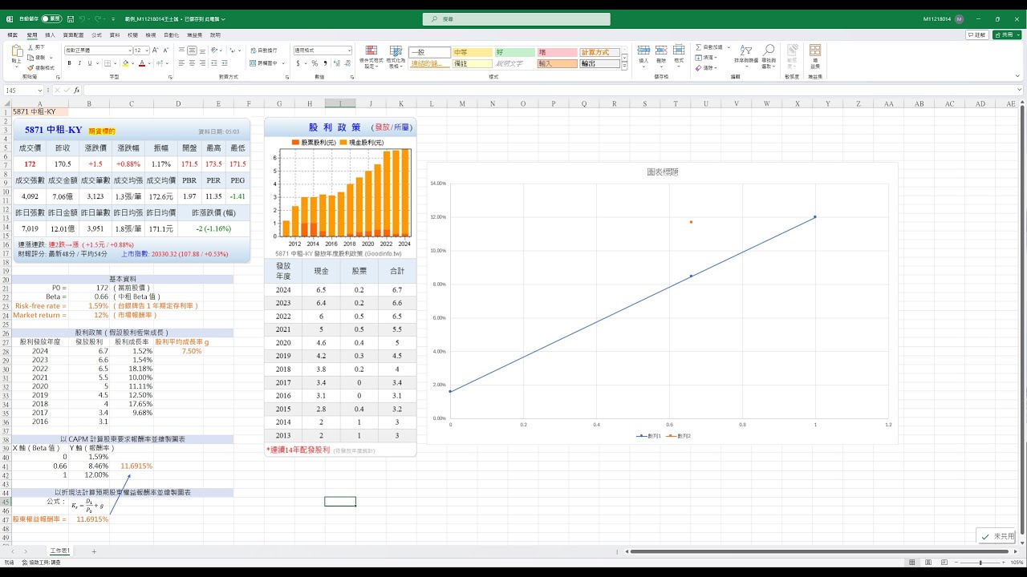This screenshot has width=1027, height=577.
Task: Open the Insert (插入) ribbon tab
Action: click(50, 35)
